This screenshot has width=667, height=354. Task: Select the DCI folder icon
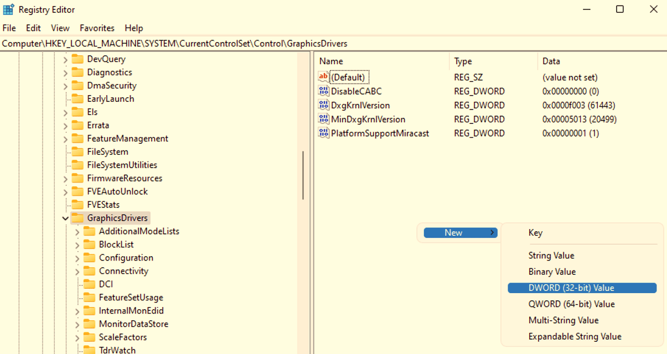(89, 284)
